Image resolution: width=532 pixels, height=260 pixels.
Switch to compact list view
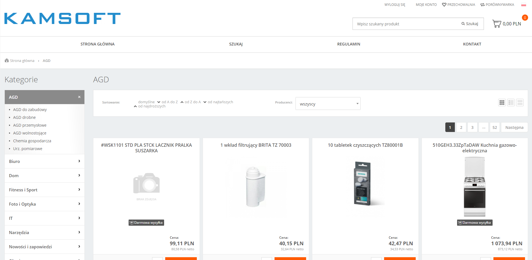520,103
